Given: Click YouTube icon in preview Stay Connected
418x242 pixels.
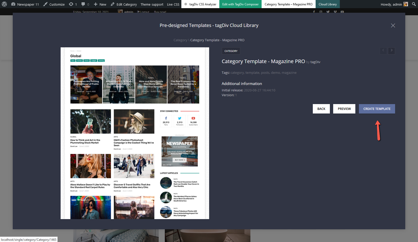Looking at the screenshot, I should click(193, 118).
